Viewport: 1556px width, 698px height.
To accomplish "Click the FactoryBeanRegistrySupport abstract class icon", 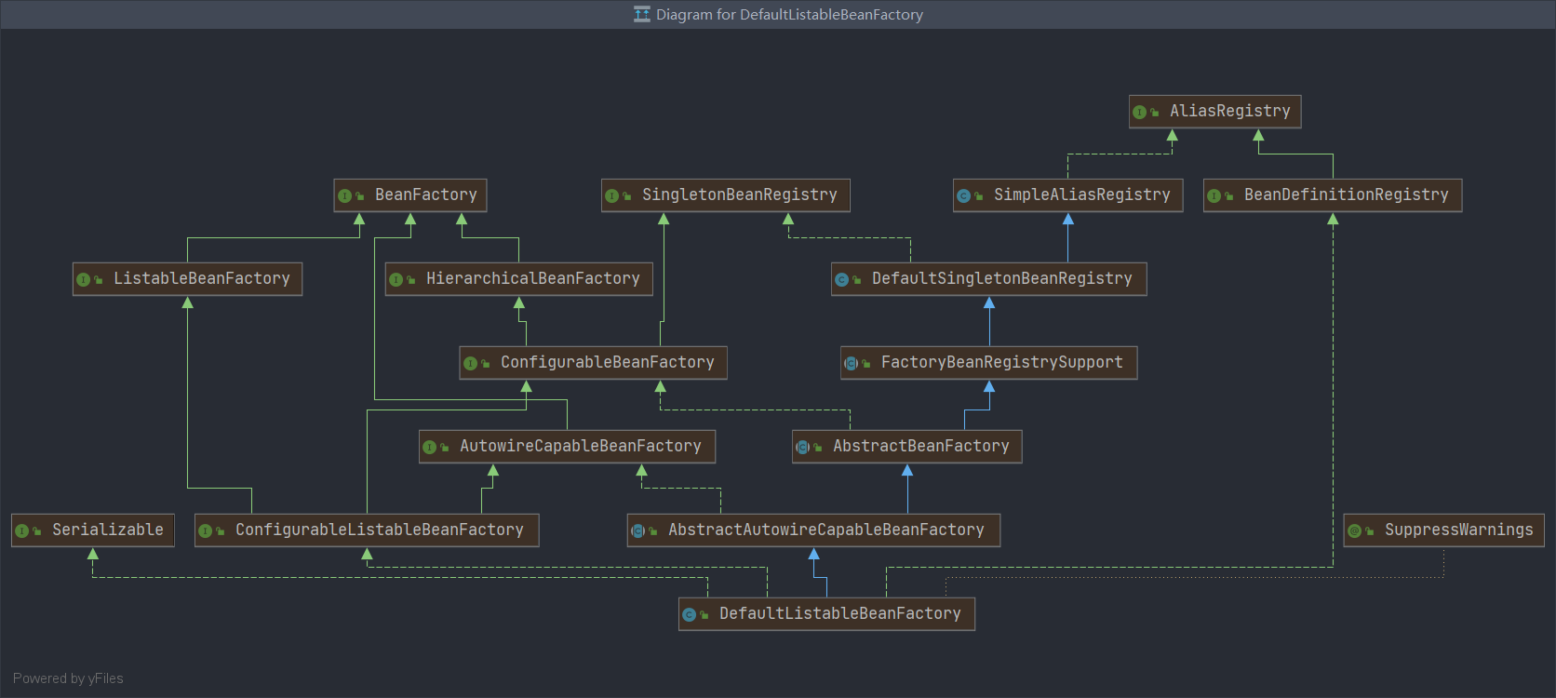I will [x=851, y=364].
